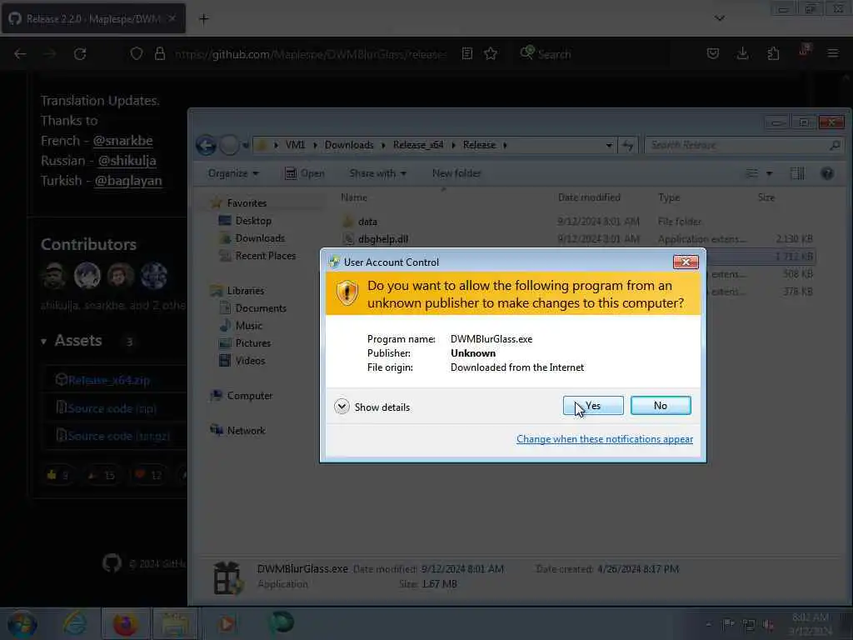Open @snarkbe profile link
Image resolution: width=853 pixels, height=640 pixels.
[122, 140]
